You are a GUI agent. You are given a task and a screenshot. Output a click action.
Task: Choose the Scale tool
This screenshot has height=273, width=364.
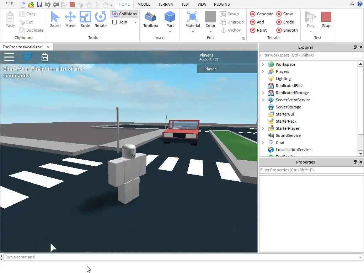coord(85,20)
